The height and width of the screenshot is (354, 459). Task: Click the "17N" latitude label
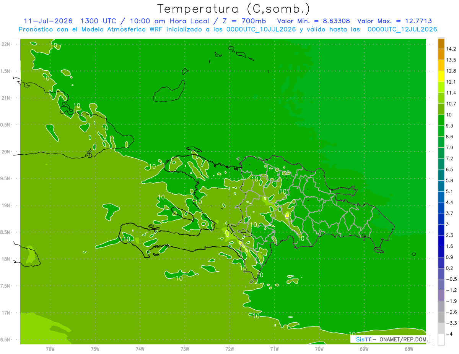pyautogui.click(x=6, y=313)
